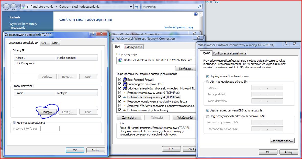Click the magnifier icon in Wyszukaj box

click(x=199, y=7)
